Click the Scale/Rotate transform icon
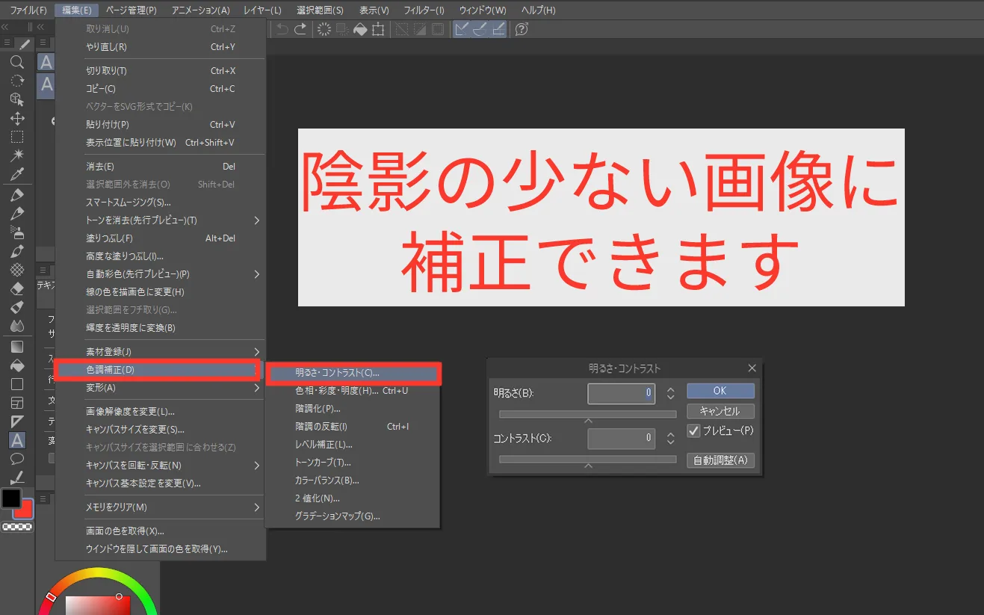 click(x=378, y=29)
